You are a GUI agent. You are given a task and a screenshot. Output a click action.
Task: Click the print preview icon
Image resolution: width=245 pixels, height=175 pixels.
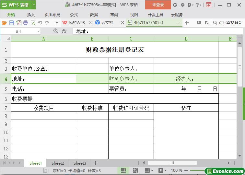click(33, 23)
